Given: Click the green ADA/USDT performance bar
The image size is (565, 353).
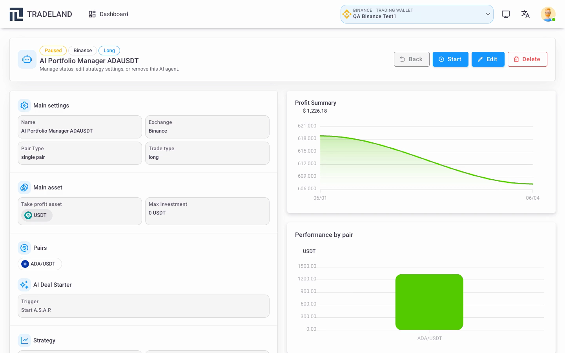Looking at the screenshot, I should click(x=429, y=302).
